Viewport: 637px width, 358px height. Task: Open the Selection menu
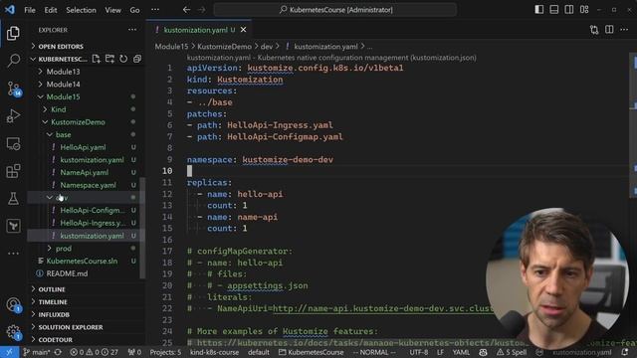(81, 10)
